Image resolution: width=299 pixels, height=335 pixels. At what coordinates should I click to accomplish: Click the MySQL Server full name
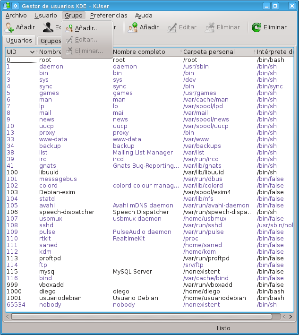pos(132,272)
